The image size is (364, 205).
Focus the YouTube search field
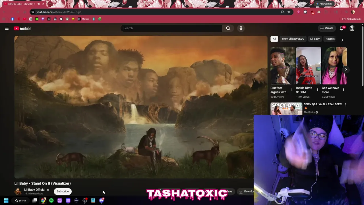coord(171,28)
